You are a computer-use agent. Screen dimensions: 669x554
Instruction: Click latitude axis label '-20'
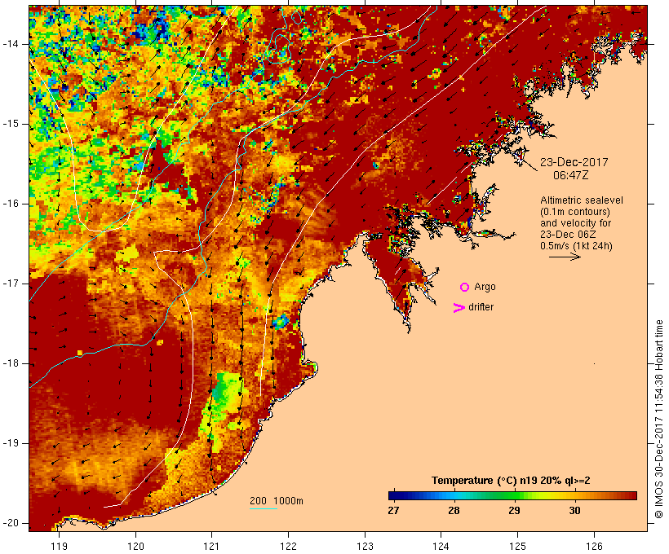[x=11, y=523]
